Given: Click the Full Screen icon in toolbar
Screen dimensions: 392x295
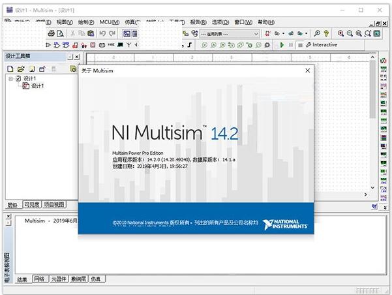Looking at the screenshot, I should (377, 33).
